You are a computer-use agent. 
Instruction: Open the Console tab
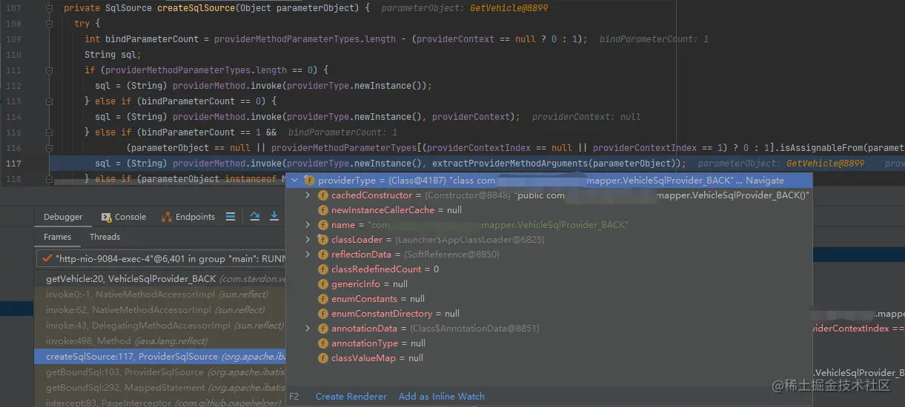pos(130,217)
